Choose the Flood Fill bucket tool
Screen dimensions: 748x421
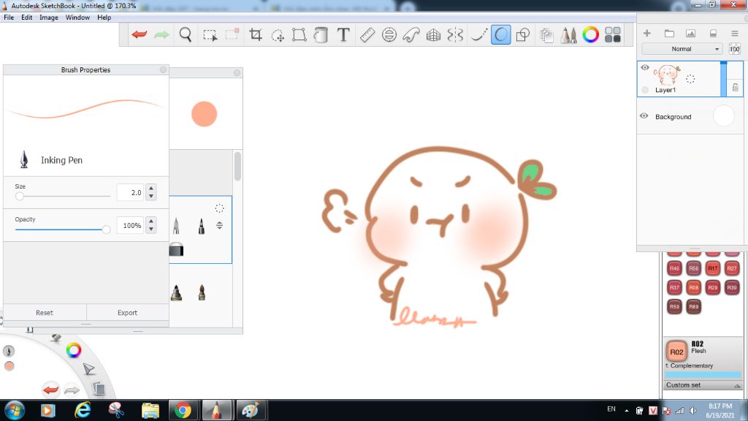tap(321, 35)
